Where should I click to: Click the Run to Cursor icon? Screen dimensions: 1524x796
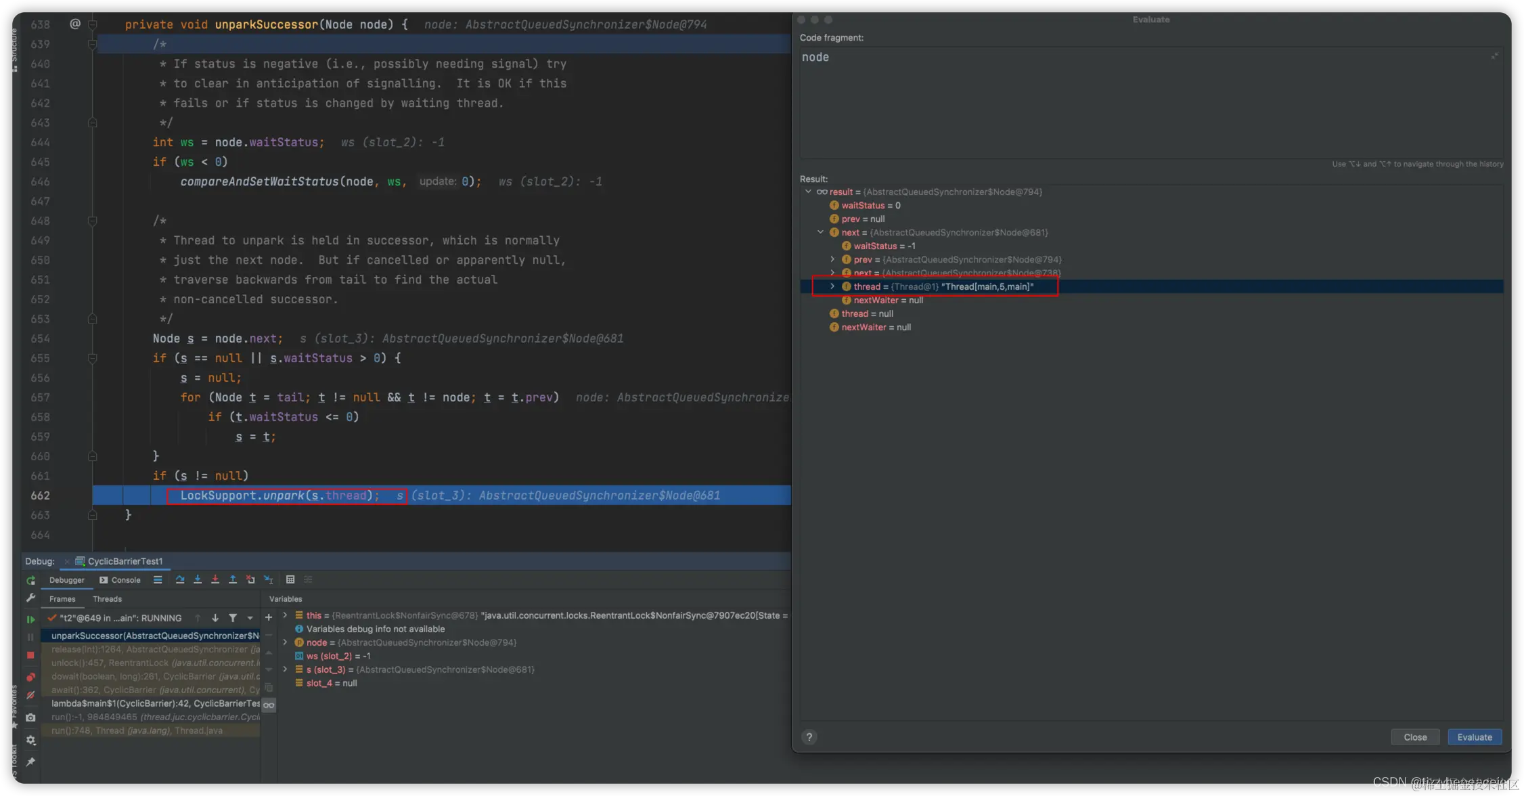coord(268,579)
